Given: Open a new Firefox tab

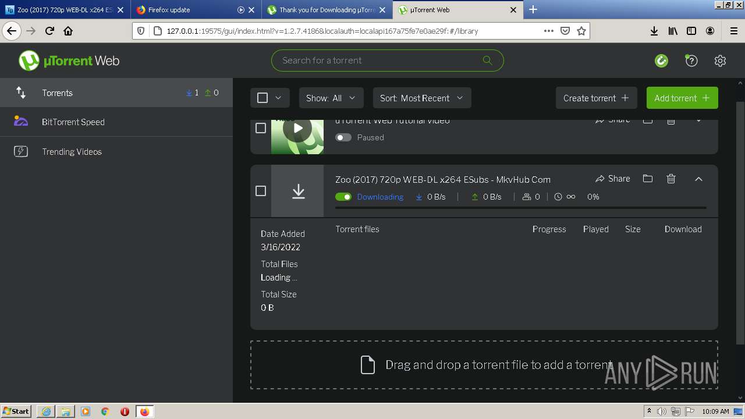Looking at the screenshot, I should point(533,10).
